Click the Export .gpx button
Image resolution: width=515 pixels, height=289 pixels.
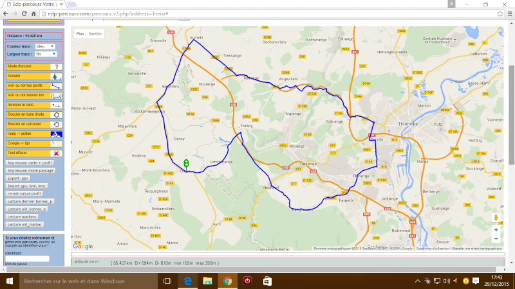[x=18, y=179]
